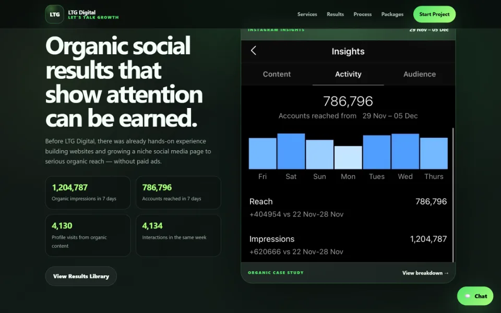
Task: Select the Fri bar in chart
Action: (x=263, y=153)
